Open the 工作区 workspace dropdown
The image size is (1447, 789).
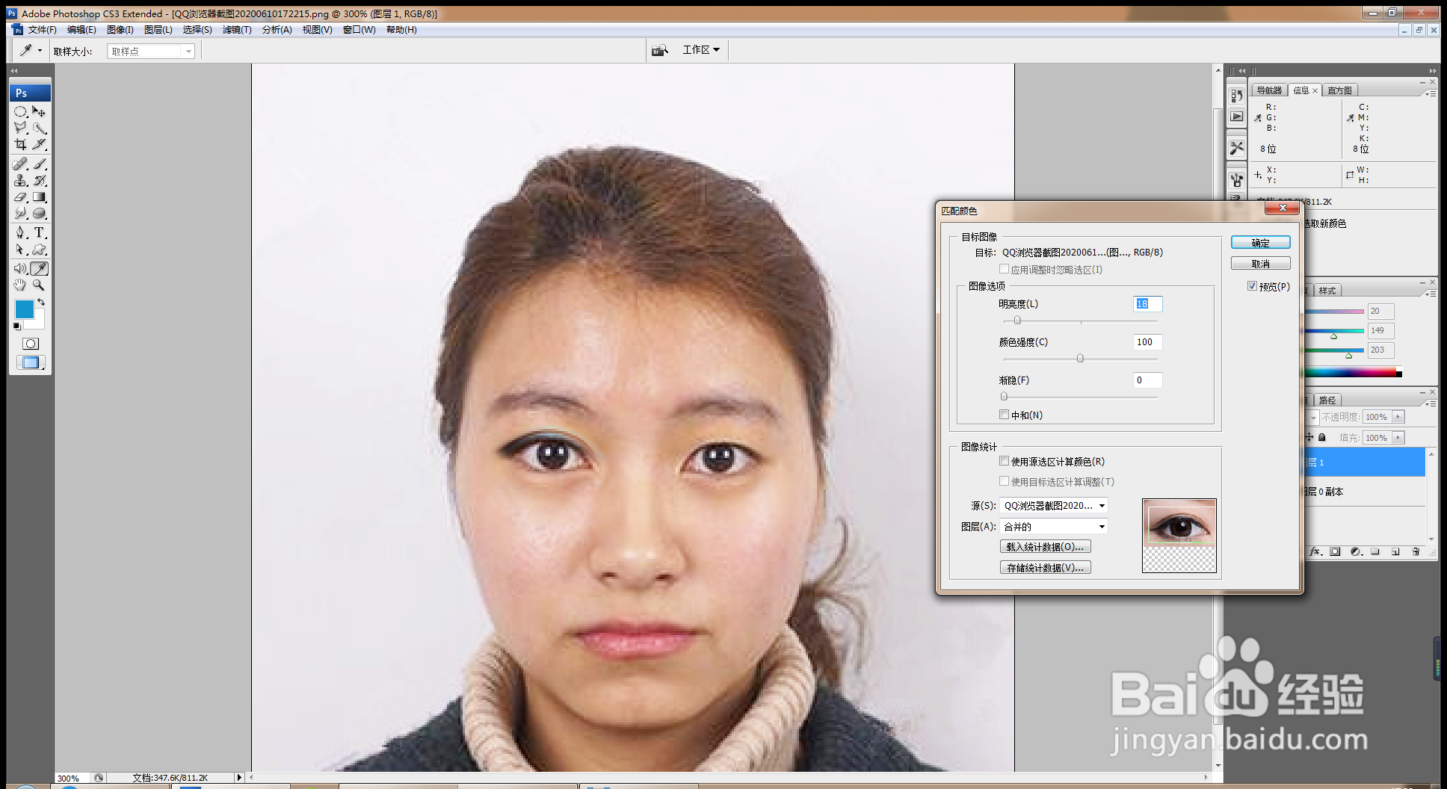pyautogui.click(x=701, y=49)
